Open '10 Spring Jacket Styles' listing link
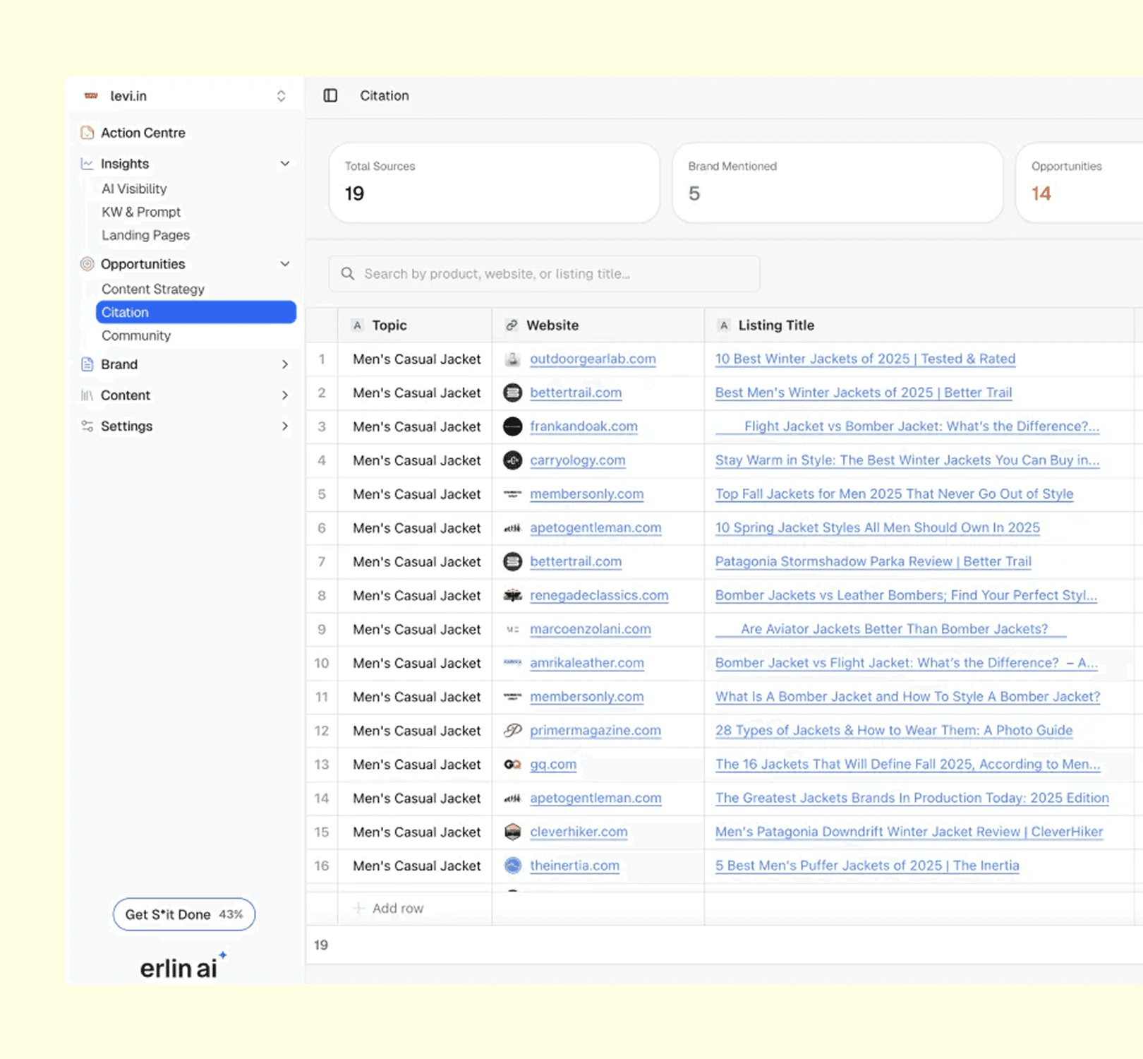This screenshot has height=1059, width=1143. coord(878,527)
